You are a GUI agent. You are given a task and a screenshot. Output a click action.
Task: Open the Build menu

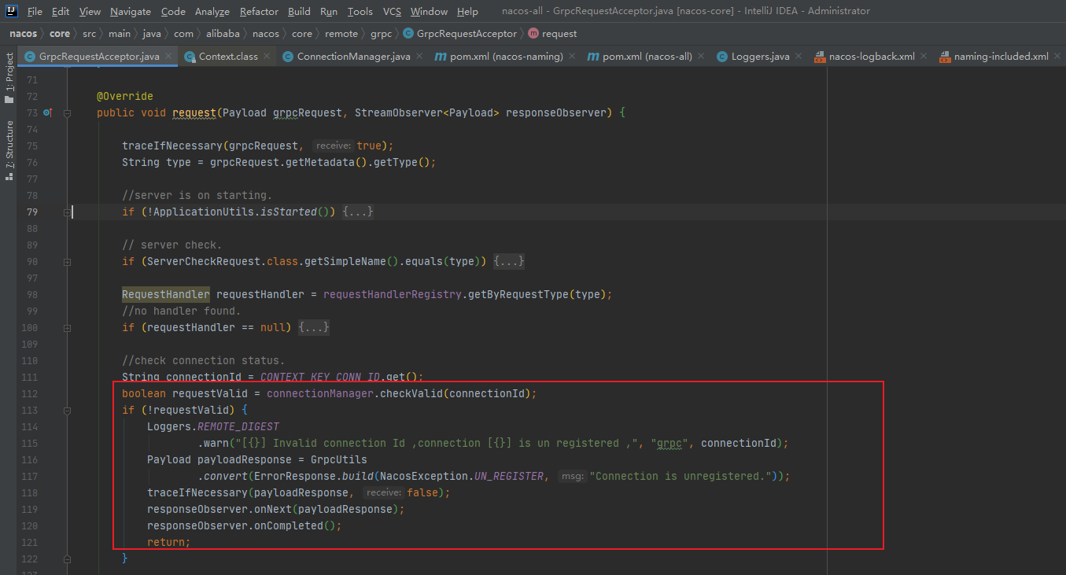[x=299, y=12]
